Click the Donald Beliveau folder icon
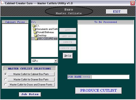Image resolution: width=136 pixels, height=100 pixels. 35,32
